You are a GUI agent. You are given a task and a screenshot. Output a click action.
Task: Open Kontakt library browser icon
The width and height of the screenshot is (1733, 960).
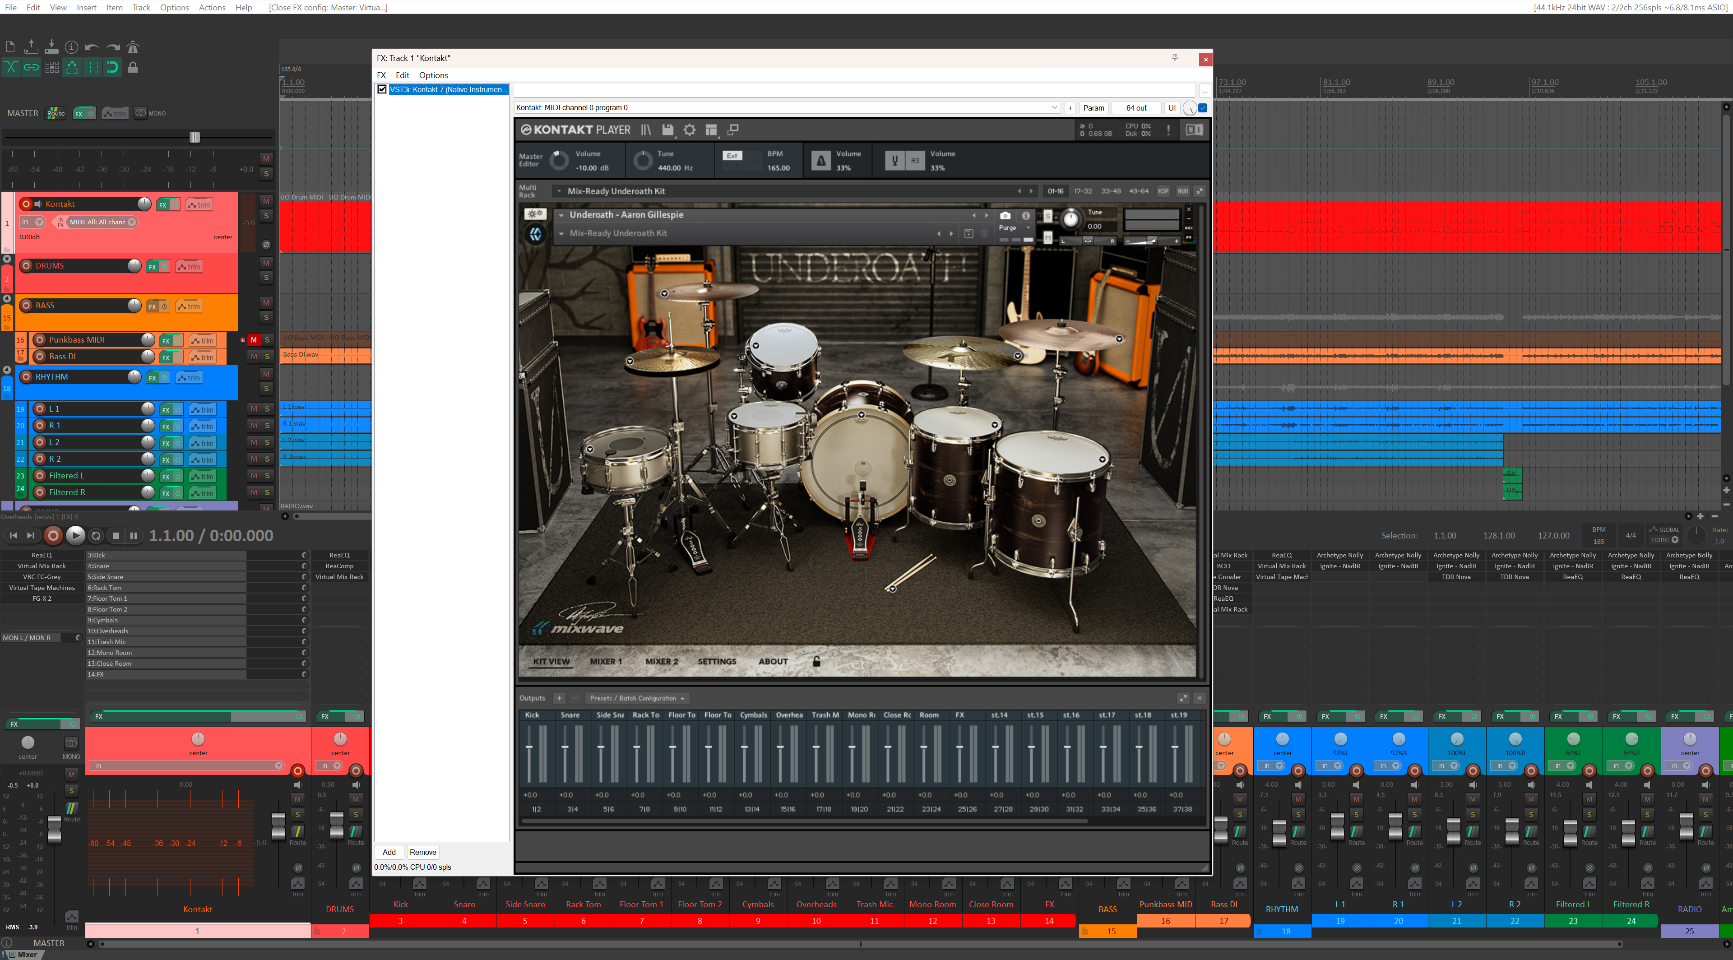point(646,130)
